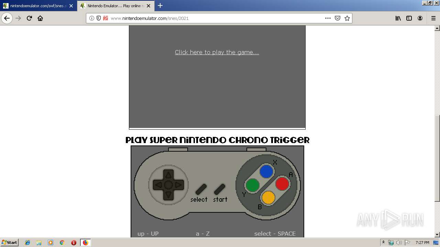Click the system clock showing 7:27 PM
This screenshot has height=247, width=440.
422,243
